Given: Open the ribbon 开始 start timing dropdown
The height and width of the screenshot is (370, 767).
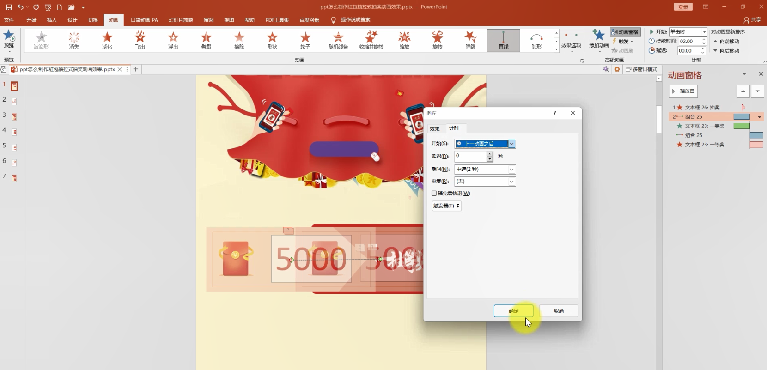Looking at the screenshot, I should pyautogui.click(x=704, y=32).
